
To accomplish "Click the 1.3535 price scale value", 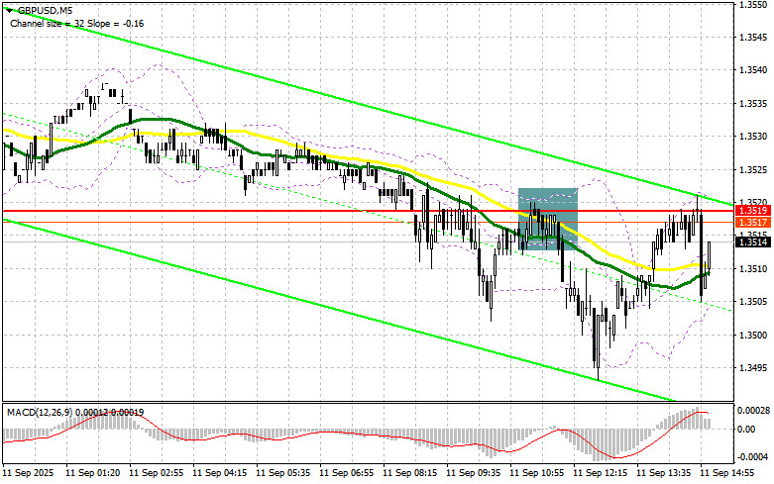I will (x=753, y=104).
